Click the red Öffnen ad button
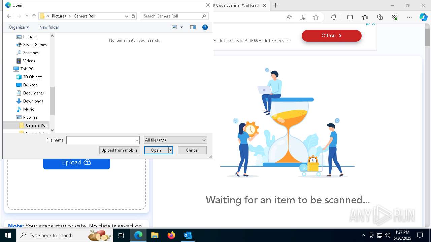431x242 pixels. 332,36
